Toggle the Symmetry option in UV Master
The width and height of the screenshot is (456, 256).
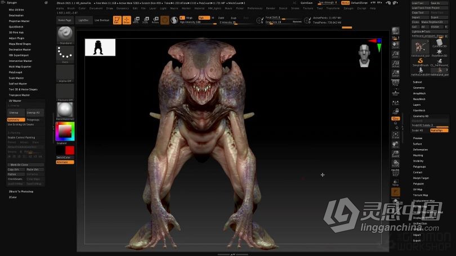tap(16, 120)
